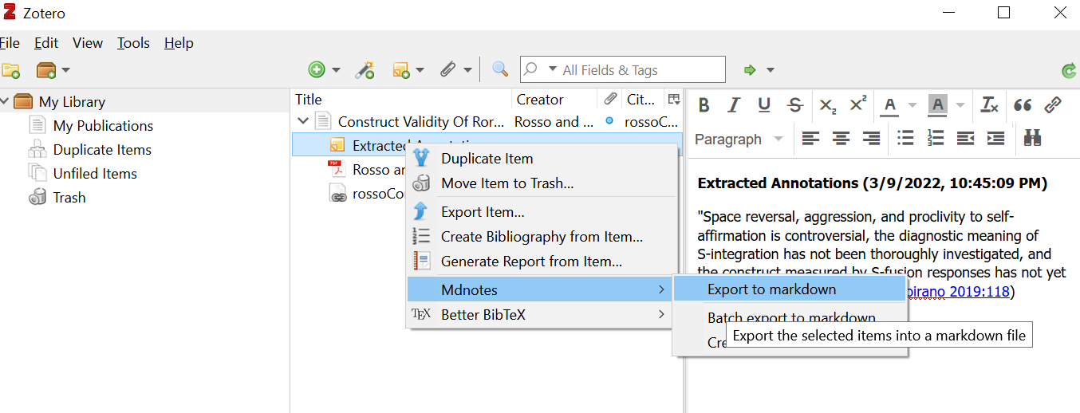Click the column picker icon

[674, 99]
